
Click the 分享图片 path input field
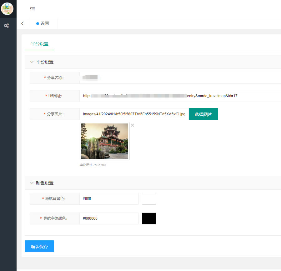(x=134, y=114)
